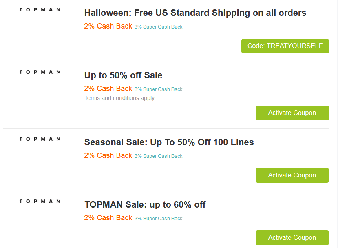Activate Coupon for Seasonal Sale 100 Lines
Screen dimensions: 338x248
tap(292, 175)
